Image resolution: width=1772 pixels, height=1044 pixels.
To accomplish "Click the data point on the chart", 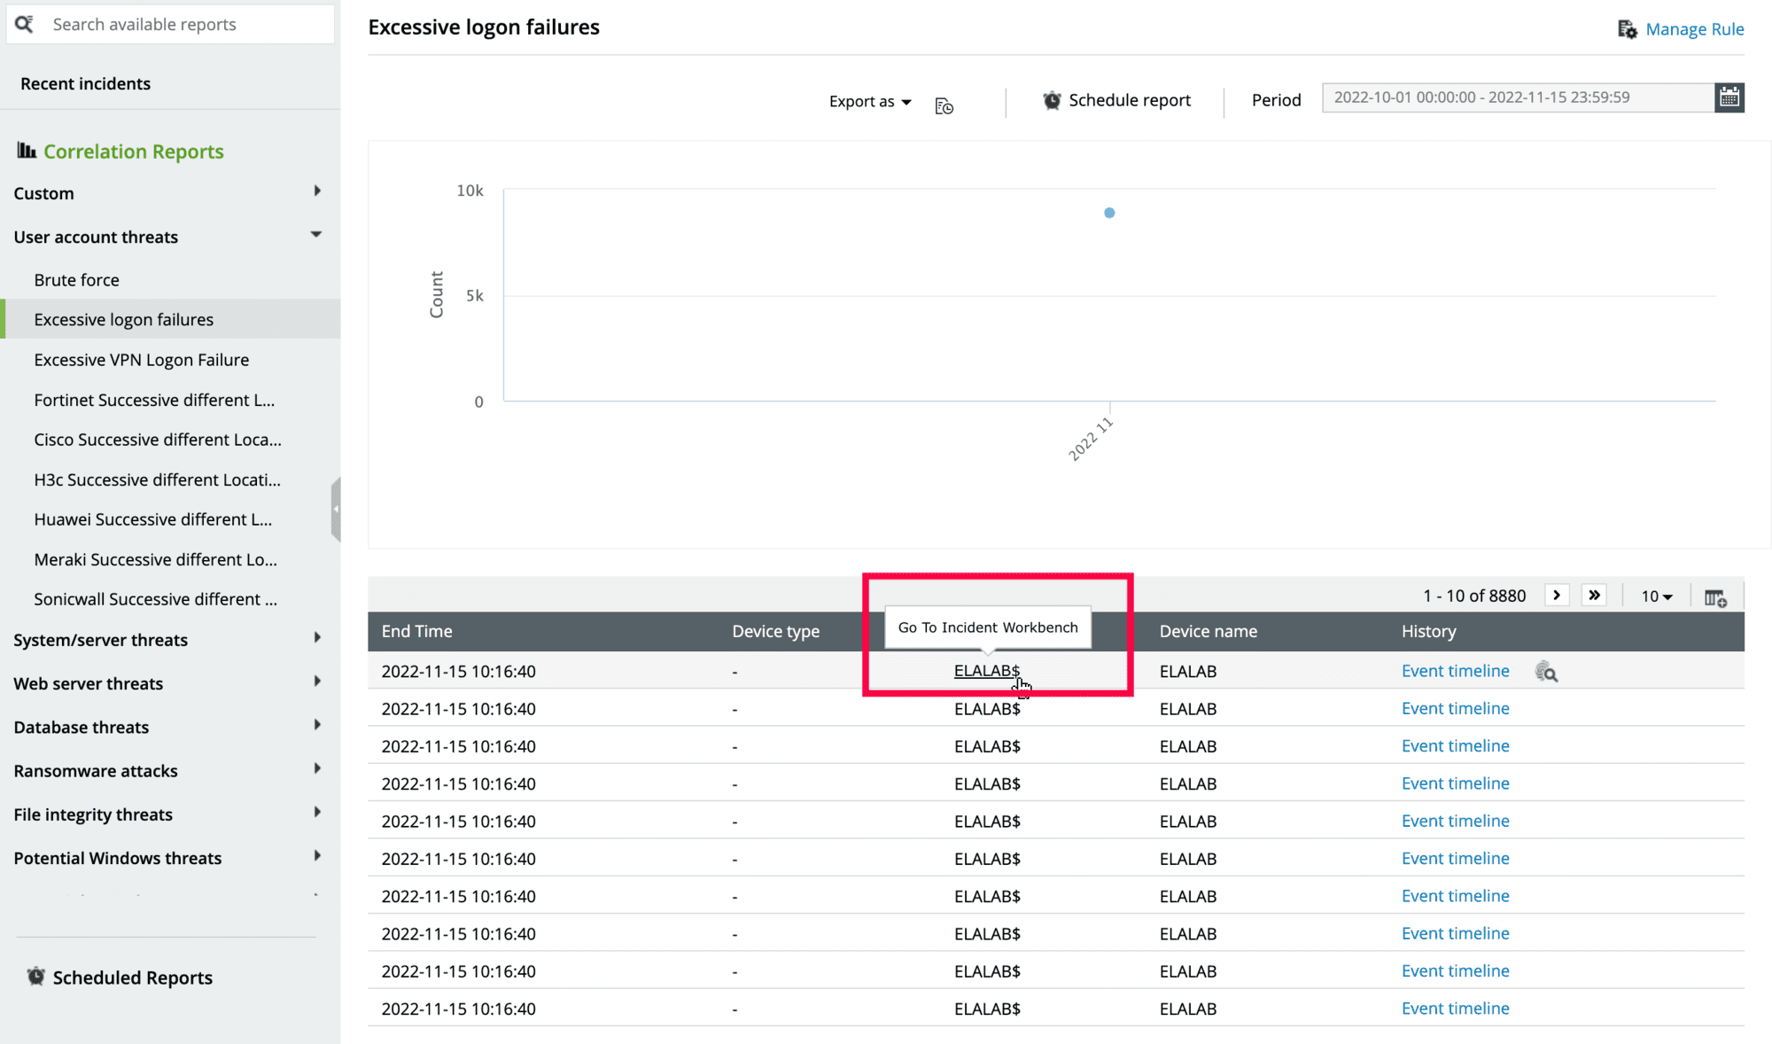I will (1109, 213).
